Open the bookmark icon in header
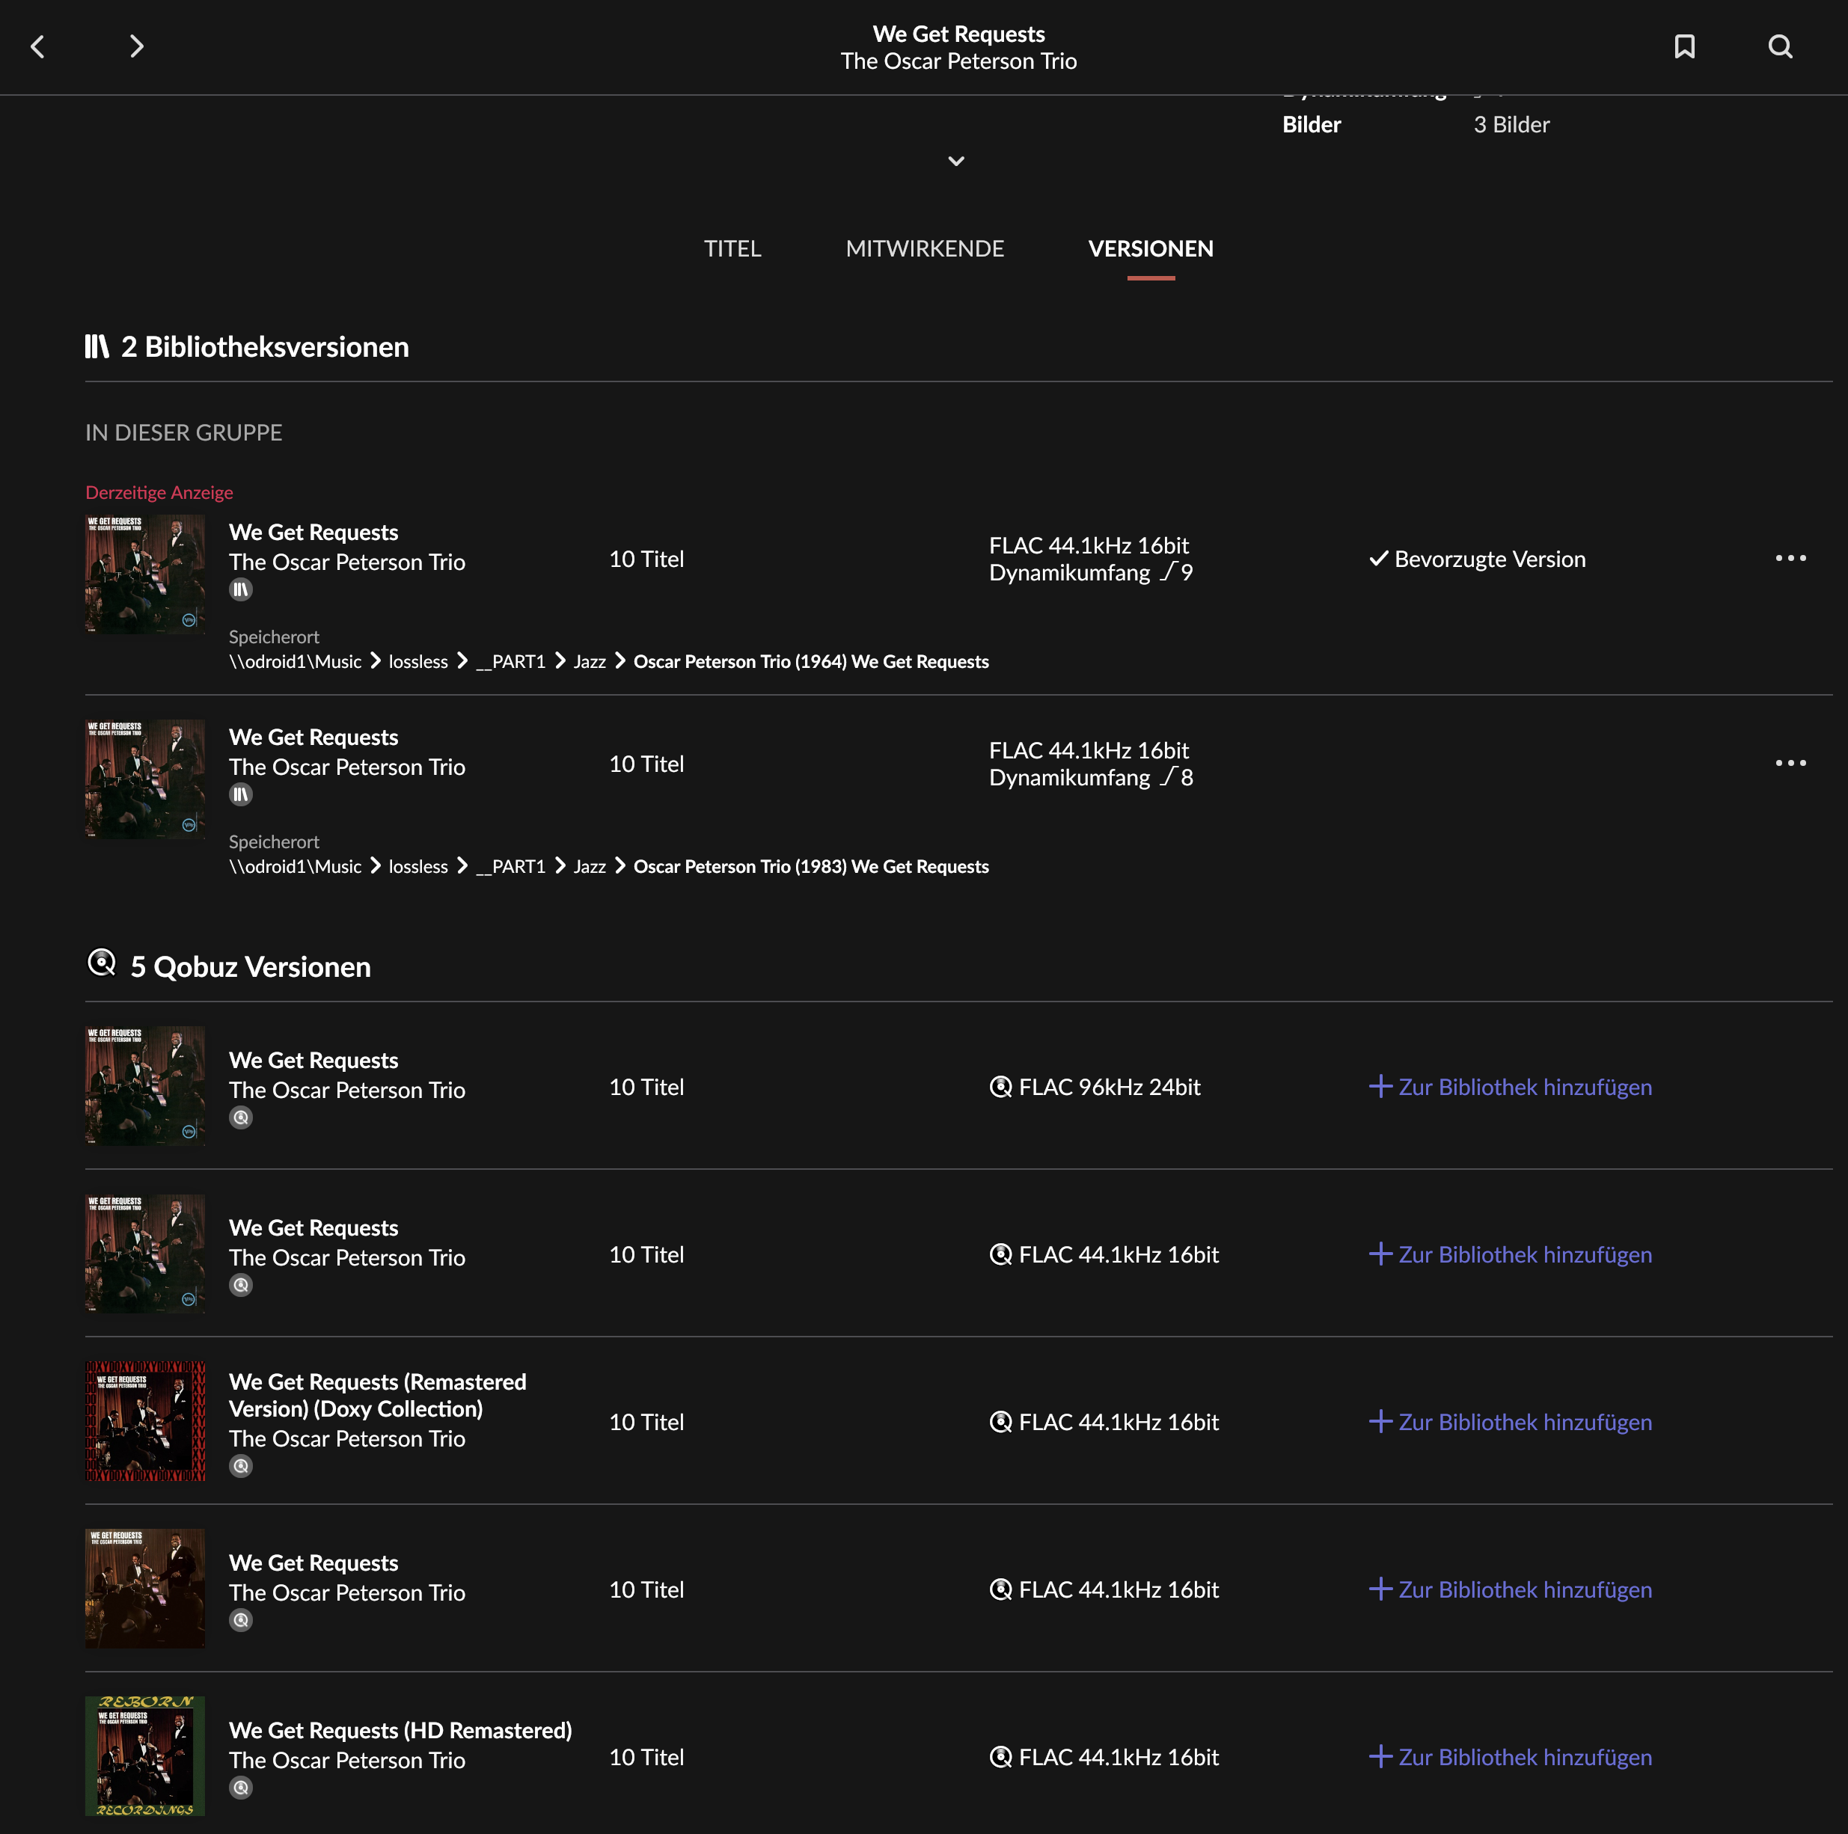This screenshot has width=1848, height=1834. 1684,46
